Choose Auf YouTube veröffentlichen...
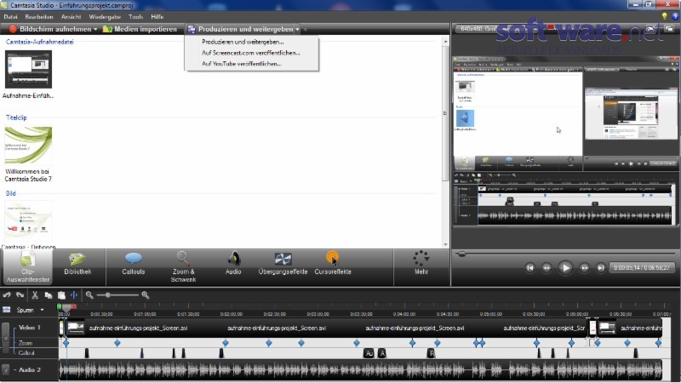681x383 pixels. coord(242,64)
